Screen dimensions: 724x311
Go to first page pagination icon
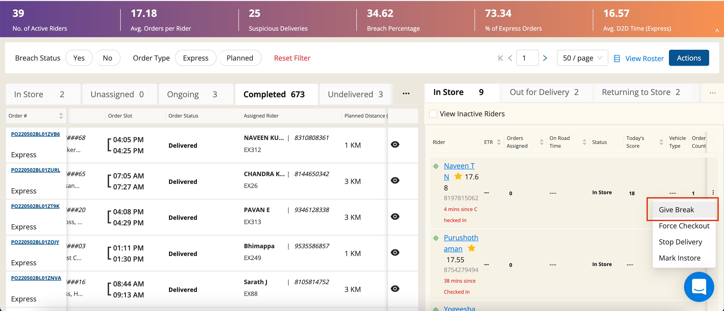[500, 58]
